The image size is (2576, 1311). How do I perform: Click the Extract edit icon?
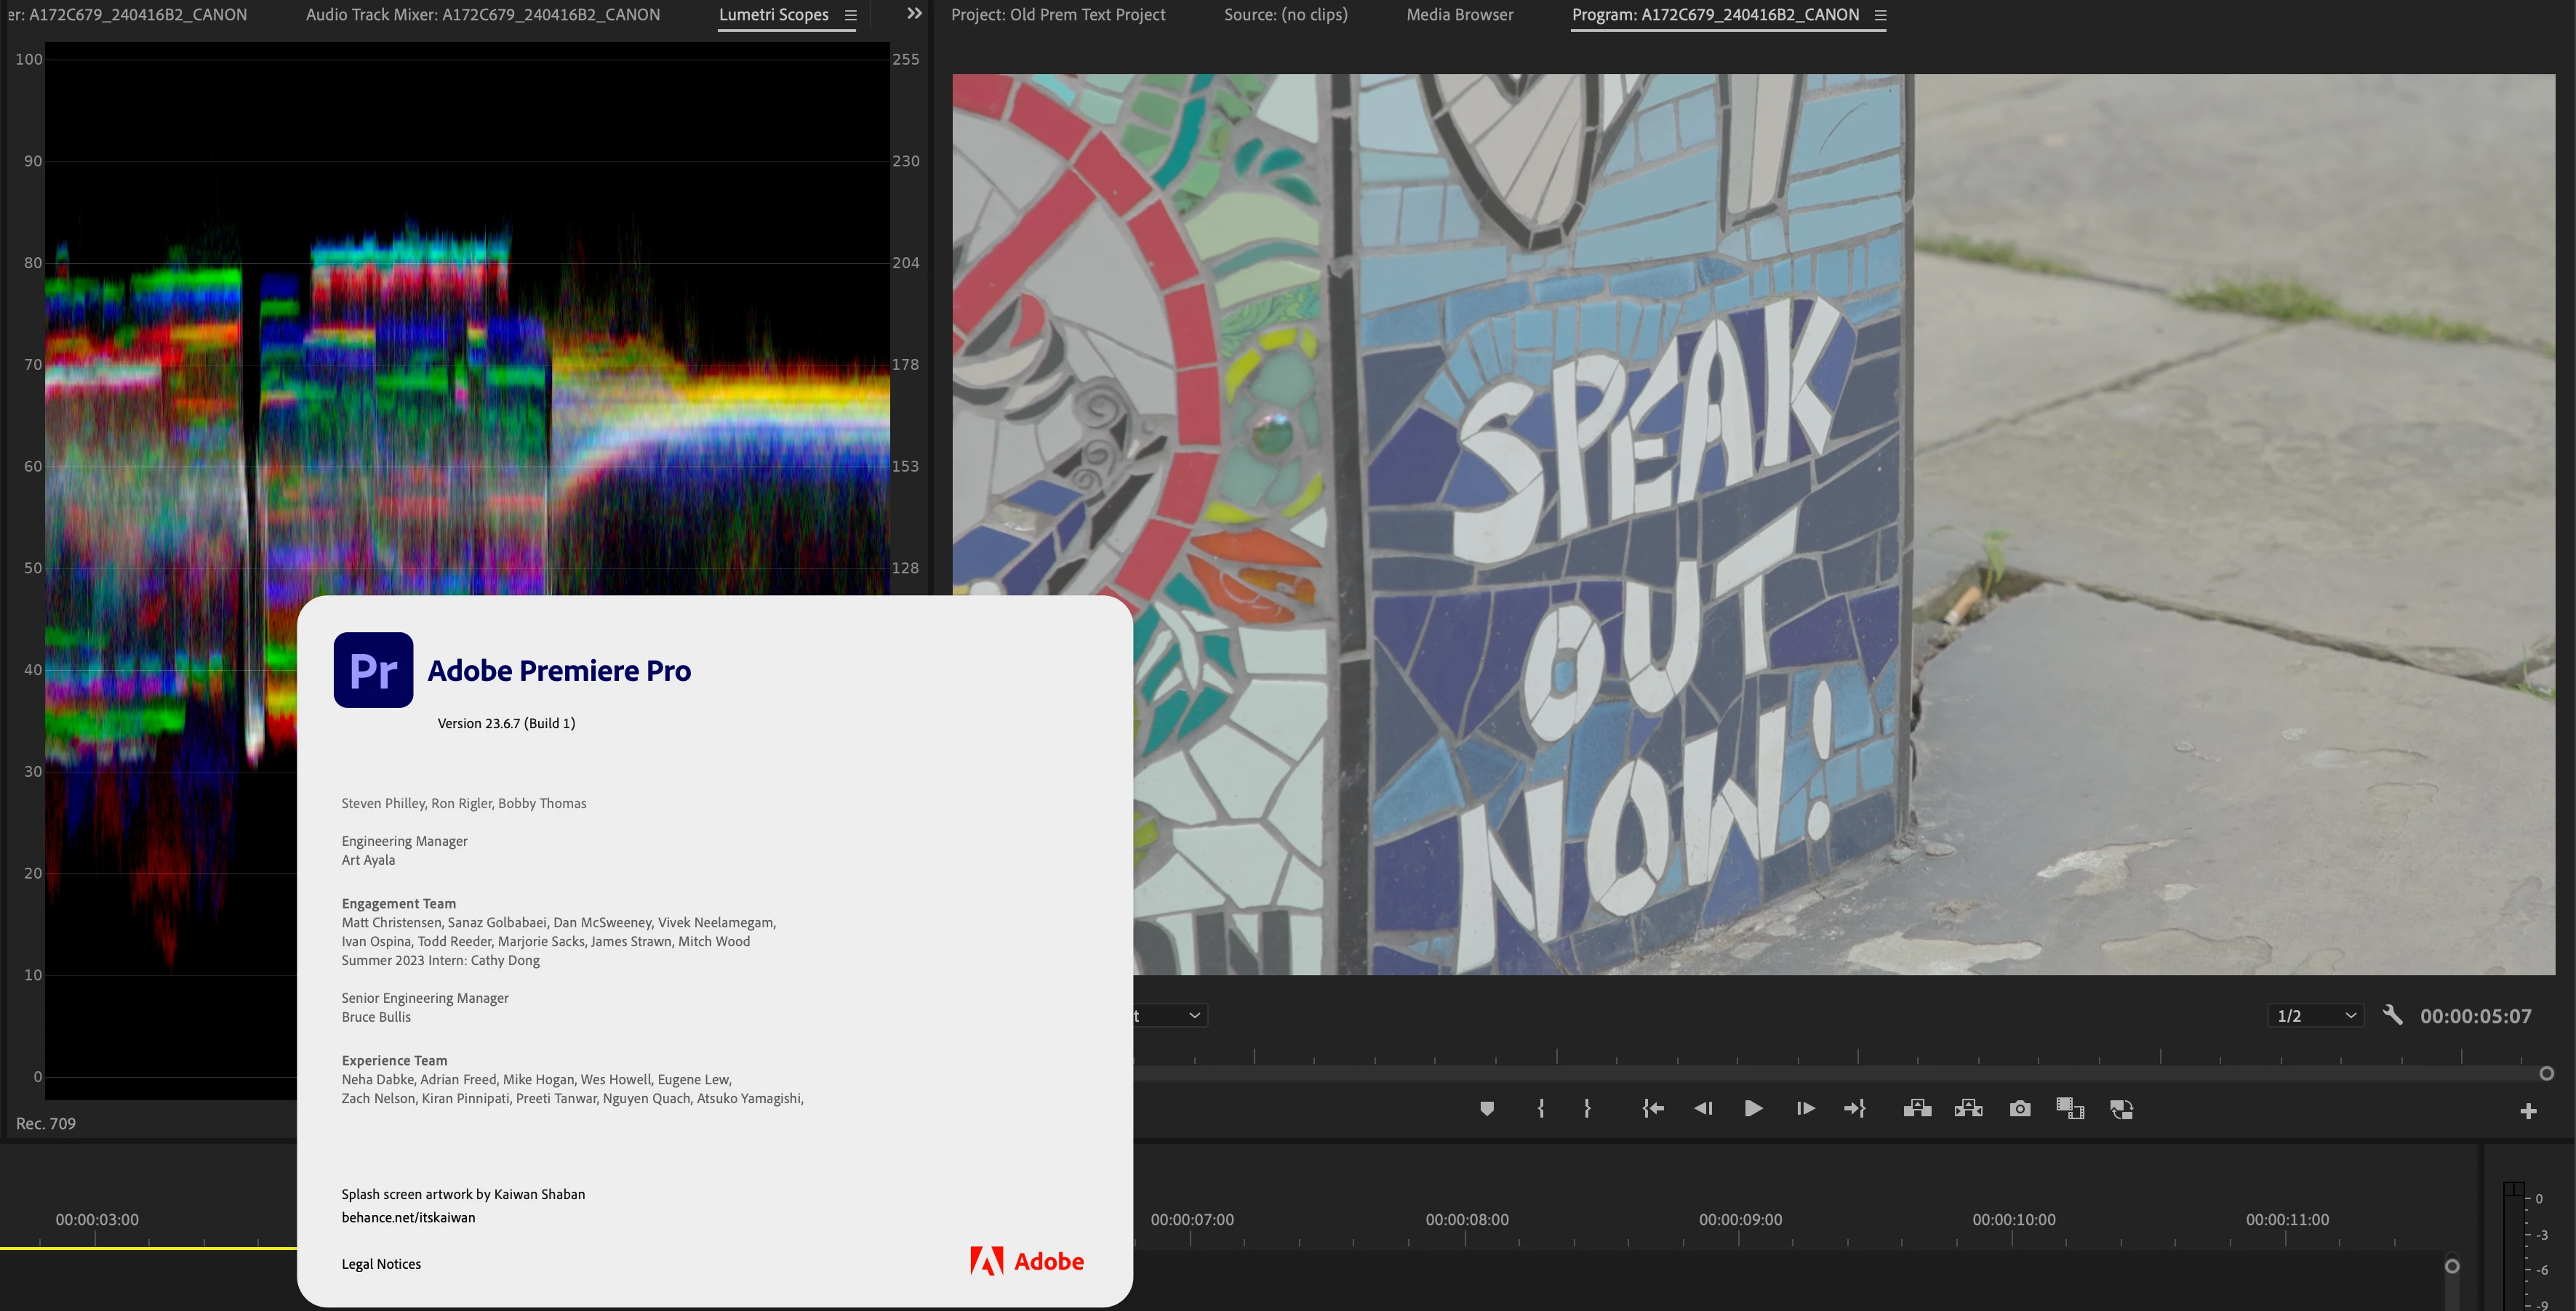click(x=1968, y=1108)
